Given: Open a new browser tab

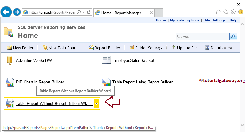Looking at the screenshot, I should click(159, 13).
